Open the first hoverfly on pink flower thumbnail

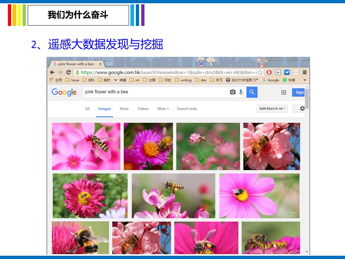tap(86, 146)
